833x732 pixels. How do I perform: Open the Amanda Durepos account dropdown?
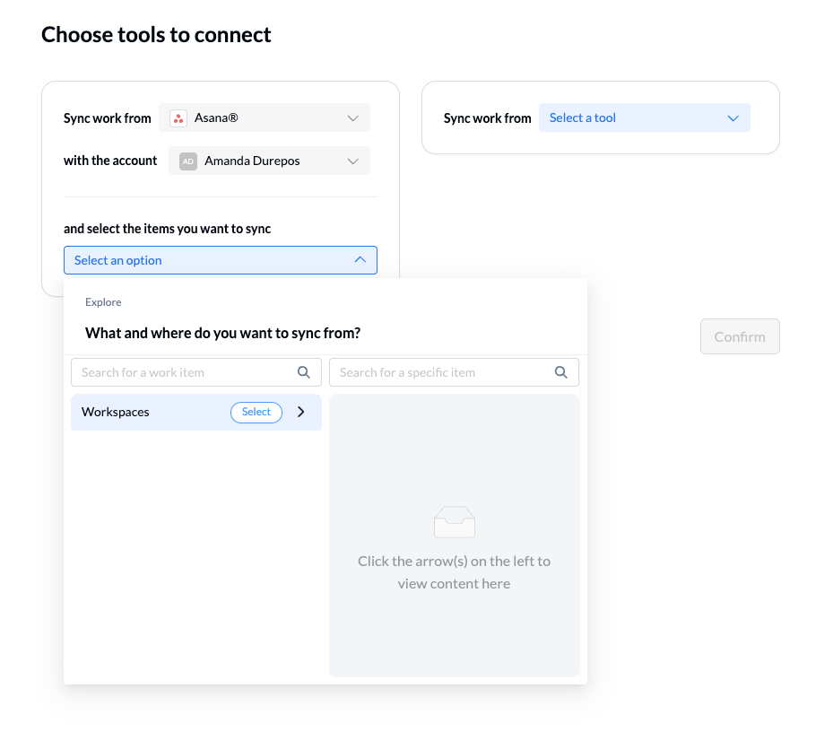point(269,161)
